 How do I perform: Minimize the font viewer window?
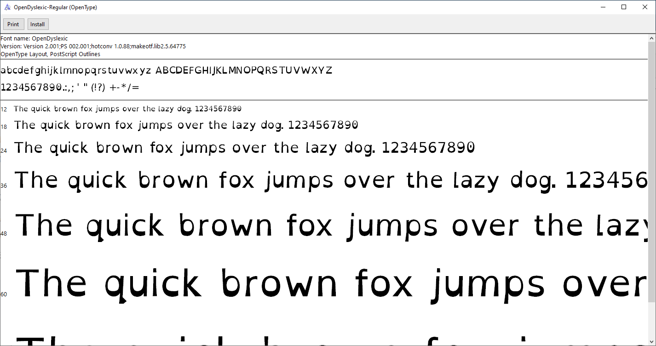[603, 7]
